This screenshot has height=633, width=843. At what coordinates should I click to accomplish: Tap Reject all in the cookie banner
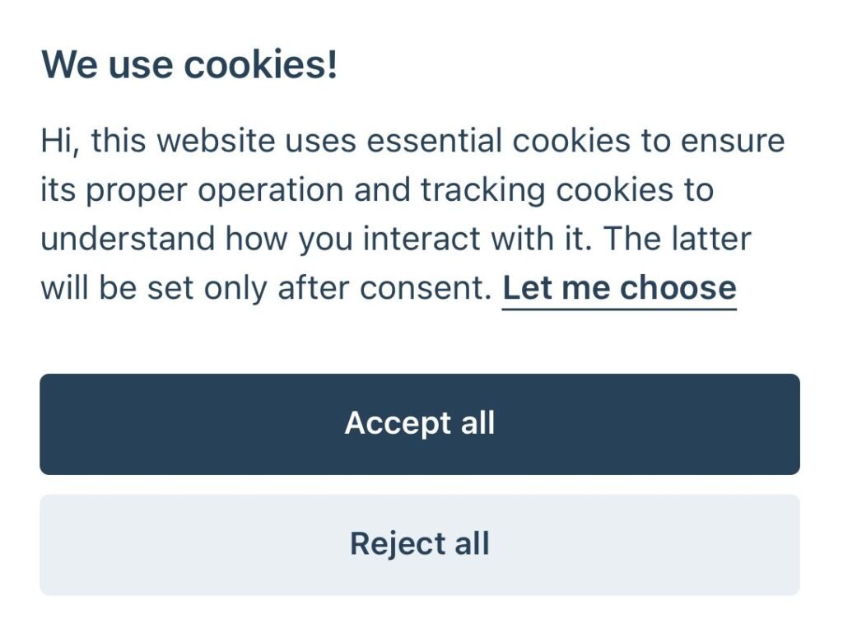coord(420,544)
